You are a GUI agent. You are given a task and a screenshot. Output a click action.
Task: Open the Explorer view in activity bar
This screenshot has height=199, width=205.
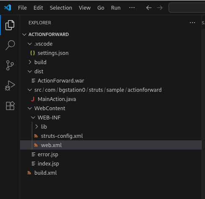coord(10,25)
